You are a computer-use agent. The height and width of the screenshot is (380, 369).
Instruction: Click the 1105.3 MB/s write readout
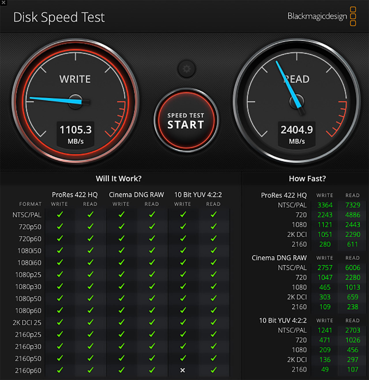tap(76, 134)
